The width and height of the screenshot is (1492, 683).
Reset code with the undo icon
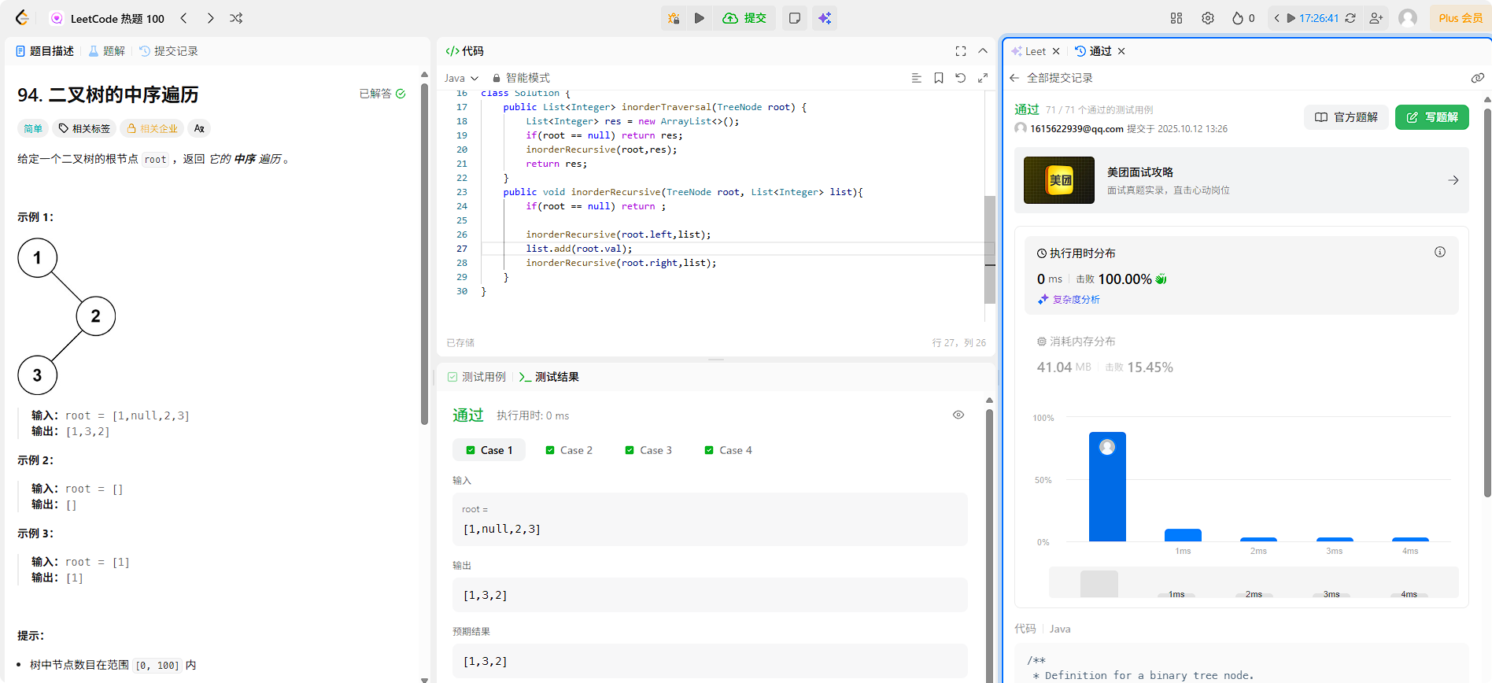961,78
